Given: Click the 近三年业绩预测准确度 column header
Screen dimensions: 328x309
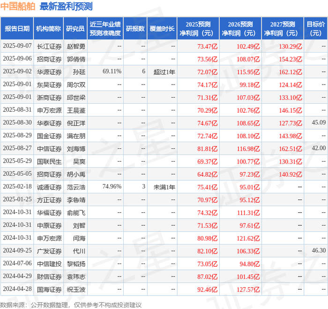Looking at the screenshot, I should pyautogui.click(x=105, y=29).
